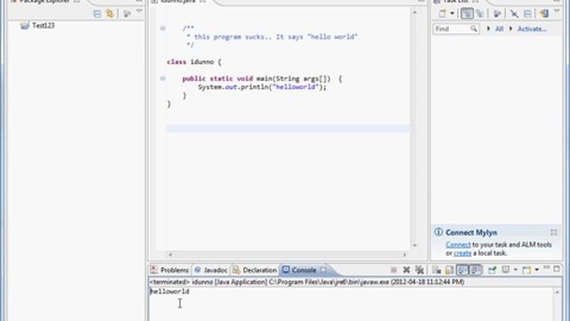Toggle Show Console on standard error change
The width and height of the screenshot is (570, 321).
pyautogui.click(x=476, y=270)
